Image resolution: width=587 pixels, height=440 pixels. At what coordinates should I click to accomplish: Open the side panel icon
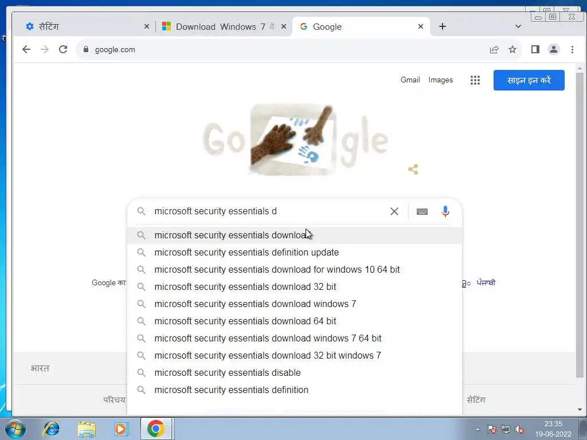click(535, 49)
